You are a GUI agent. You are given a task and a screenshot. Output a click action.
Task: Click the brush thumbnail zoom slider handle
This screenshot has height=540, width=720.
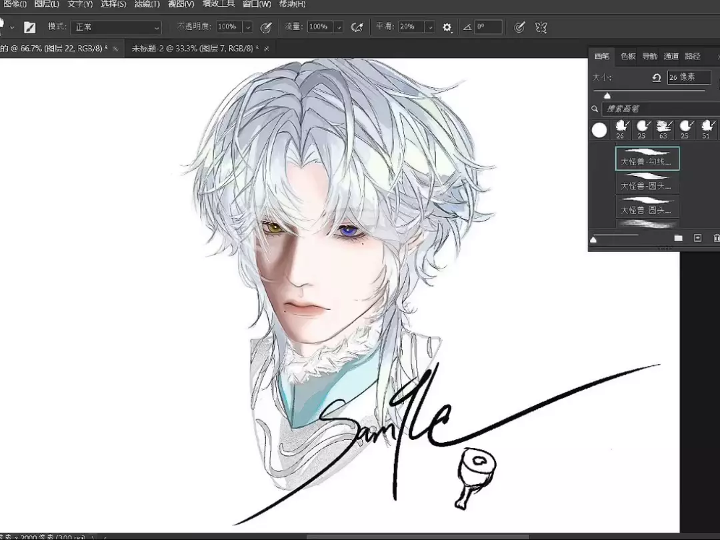click(593, 240)
